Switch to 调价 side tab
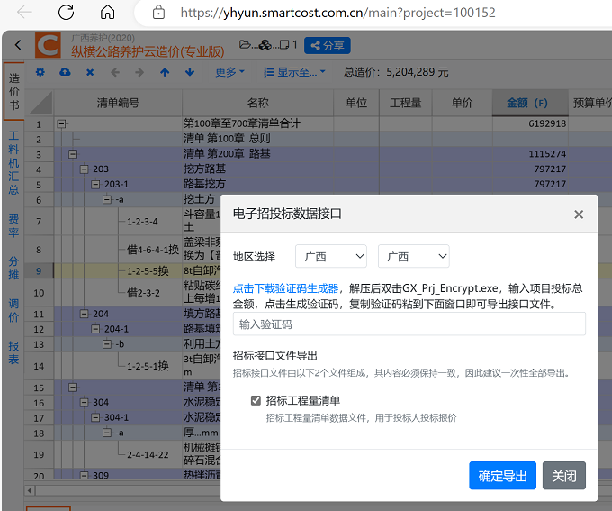Image resolution: width=612 pixels, height=511 pixels. (x=13, y=310)
